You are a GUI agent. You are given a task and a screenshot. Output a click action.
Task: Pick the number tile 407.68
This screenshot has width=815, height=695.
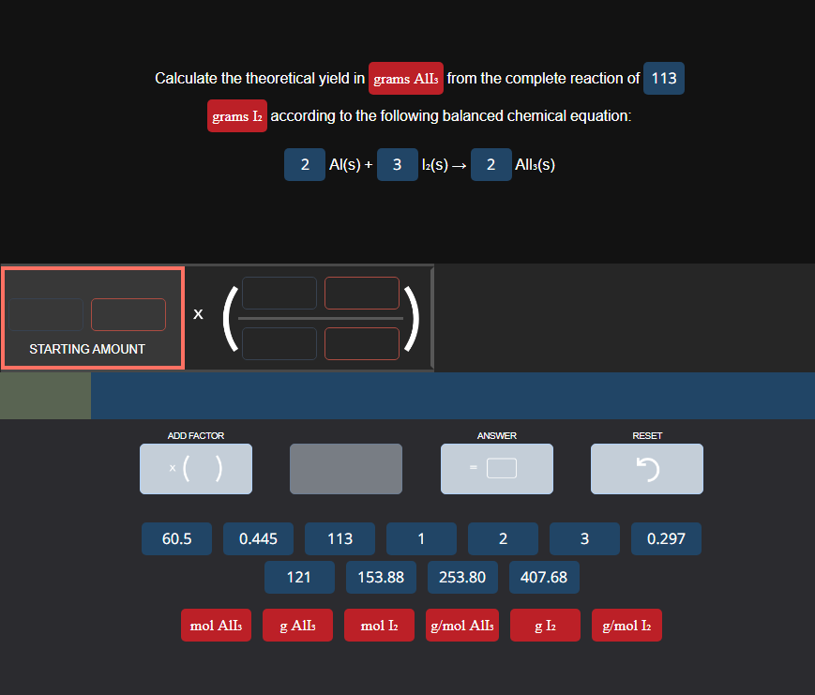(x=544, y=577)
